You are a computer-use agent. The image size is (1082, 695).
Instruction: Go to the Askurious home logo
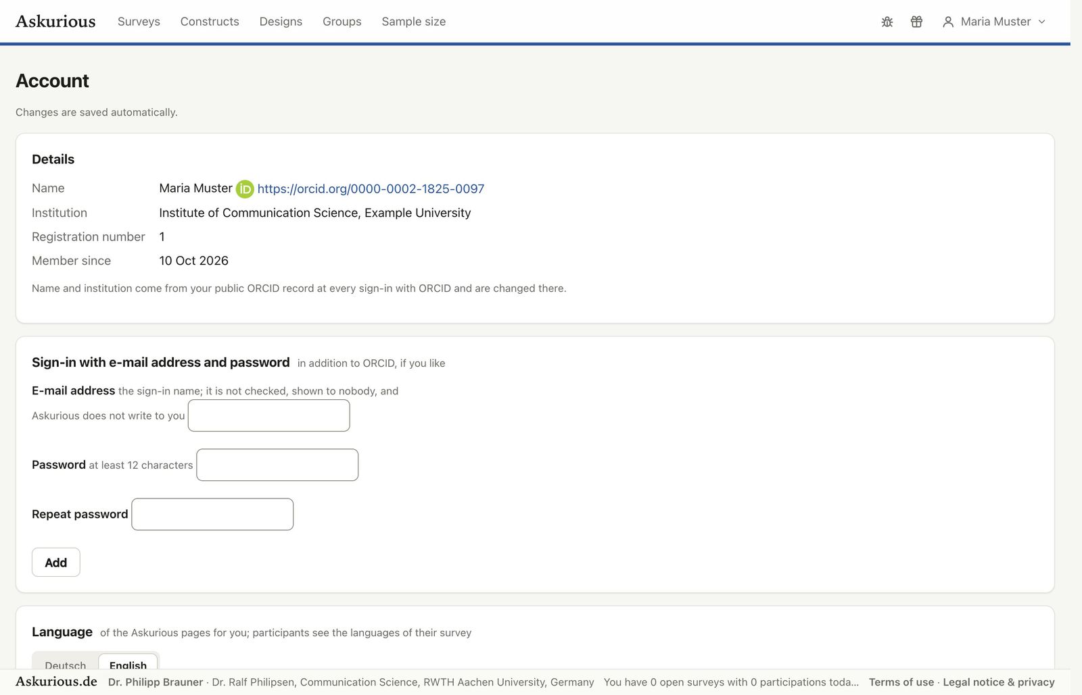(55, 22)
